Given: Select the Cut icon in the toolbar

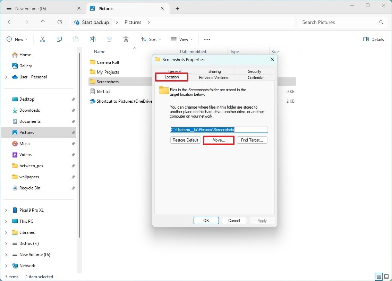Looking at the screenshot, I should pos(42,39).
